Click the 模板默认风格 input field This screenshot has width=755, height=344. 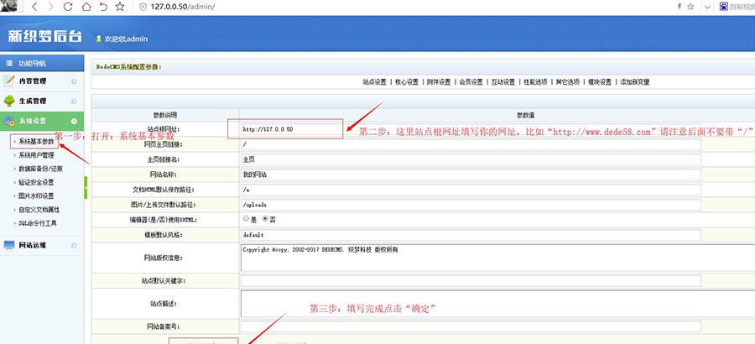tap(471, 235)
